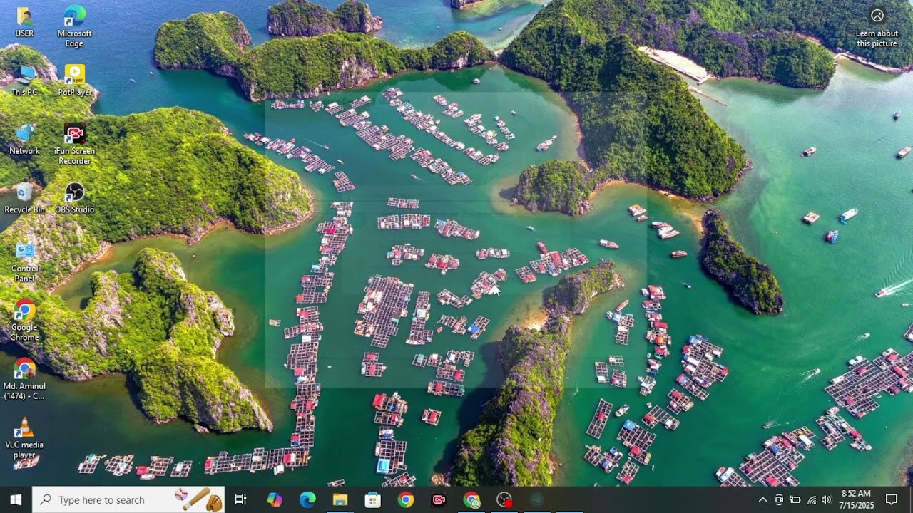
Task: Select the OBS Studio desktop shortcut
Action: 74,198
